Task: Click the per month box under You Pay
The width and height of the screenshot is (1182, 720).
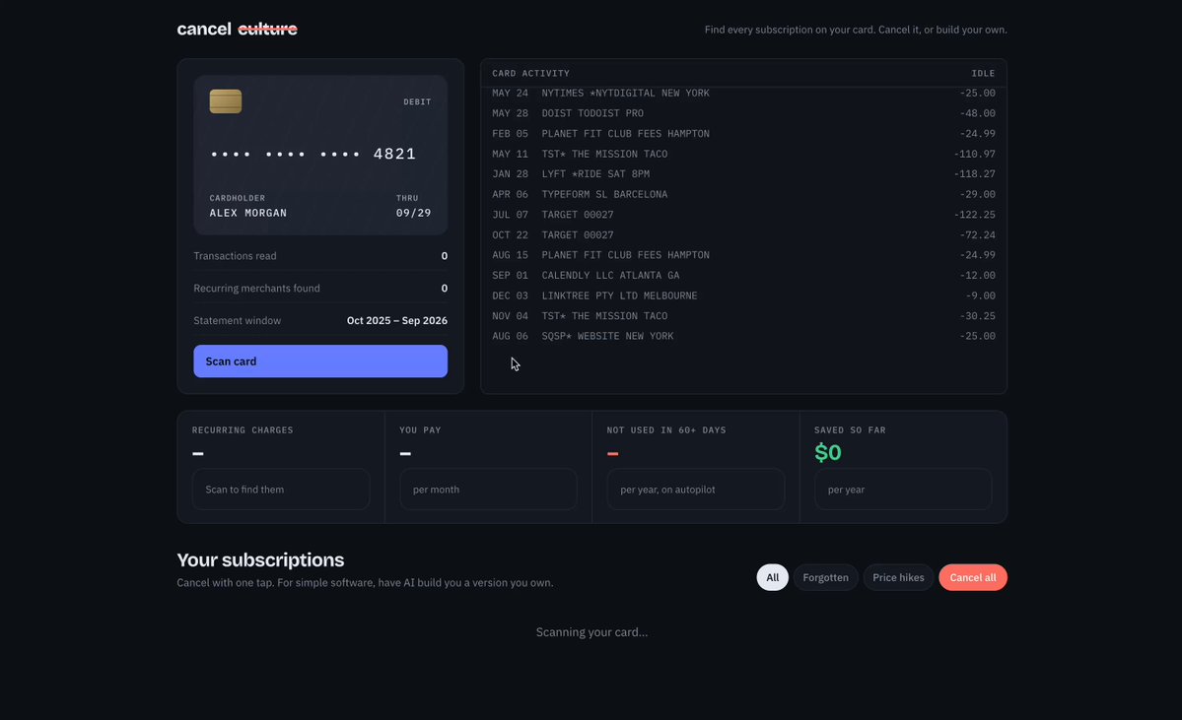Action: click(489, 490)
